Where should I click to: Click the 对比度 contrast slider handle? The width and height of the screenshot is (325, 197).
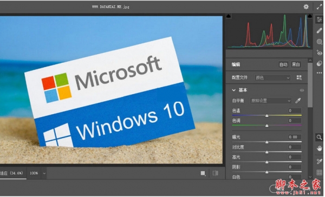tap(267, 152)
